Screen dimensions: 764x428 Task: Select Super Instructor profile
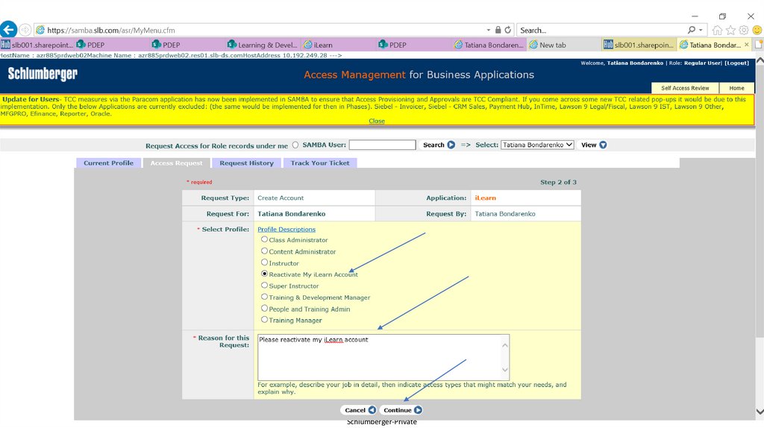(264, 285)
